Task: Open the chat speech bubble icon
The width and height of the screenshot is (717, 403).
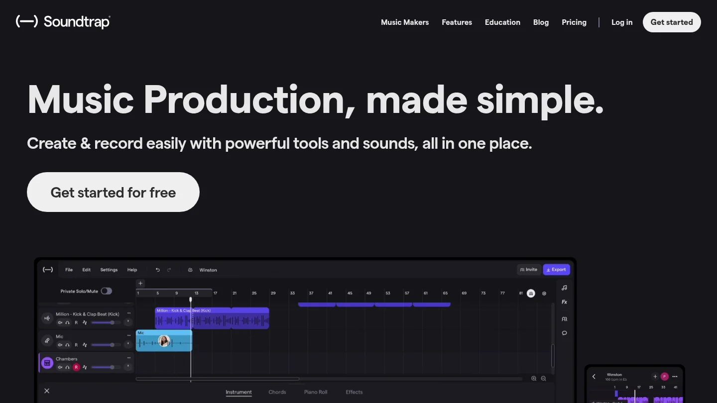Action: [x=564, y=333]
